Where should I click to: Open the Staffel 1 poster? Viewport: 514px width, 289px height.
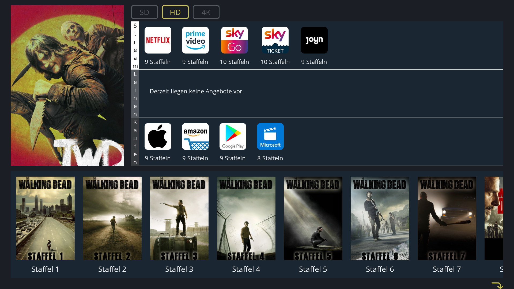point(45,218)
